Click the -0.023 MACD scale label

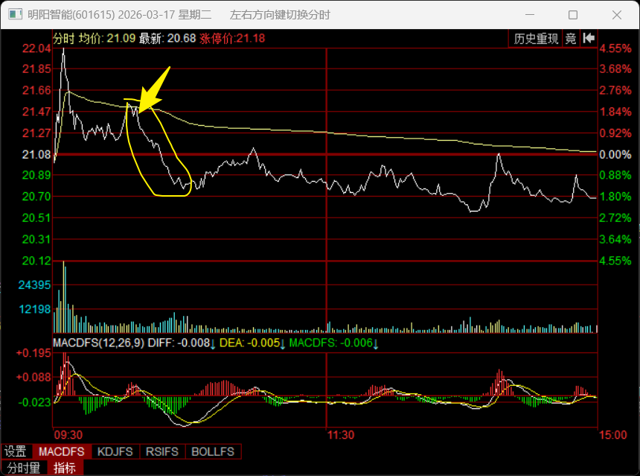(x=35, y=402)
